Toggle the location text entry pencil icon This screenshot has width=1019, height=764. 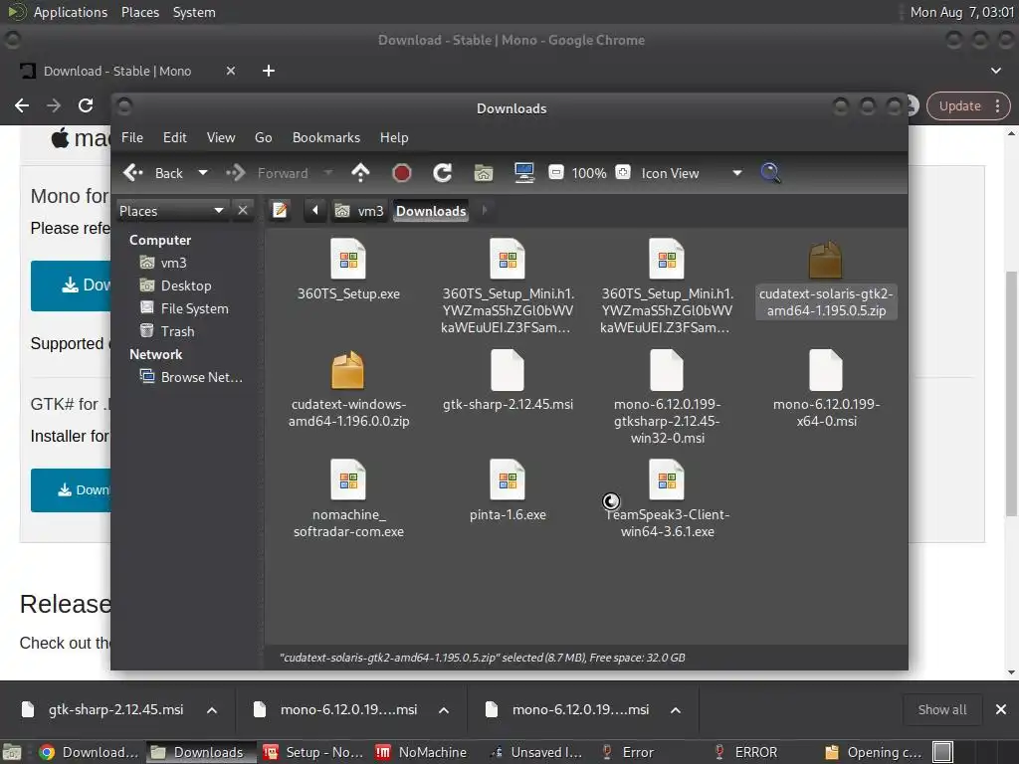[x=280, y=211]
